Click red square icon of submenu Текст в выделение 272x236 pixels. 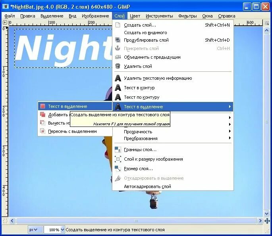[x=42, y=106]
